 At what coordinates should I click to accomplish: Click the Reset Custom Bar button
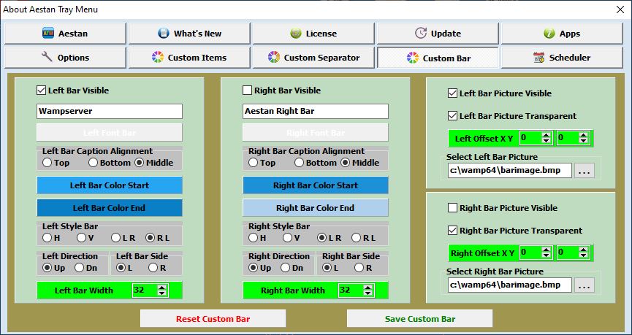click(x=213, y=318)
